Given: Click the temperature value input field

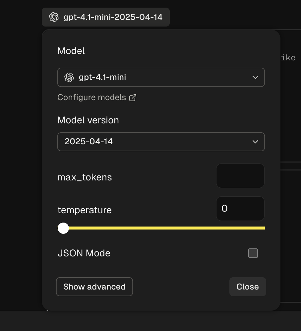Looking at the screenshot, I should pos(240,209).
